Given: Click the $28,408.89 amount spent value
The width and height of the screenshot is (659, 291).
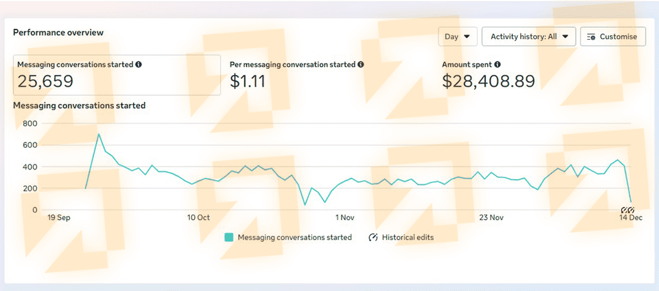Looking at the screenshot, I should click(488, 81).
